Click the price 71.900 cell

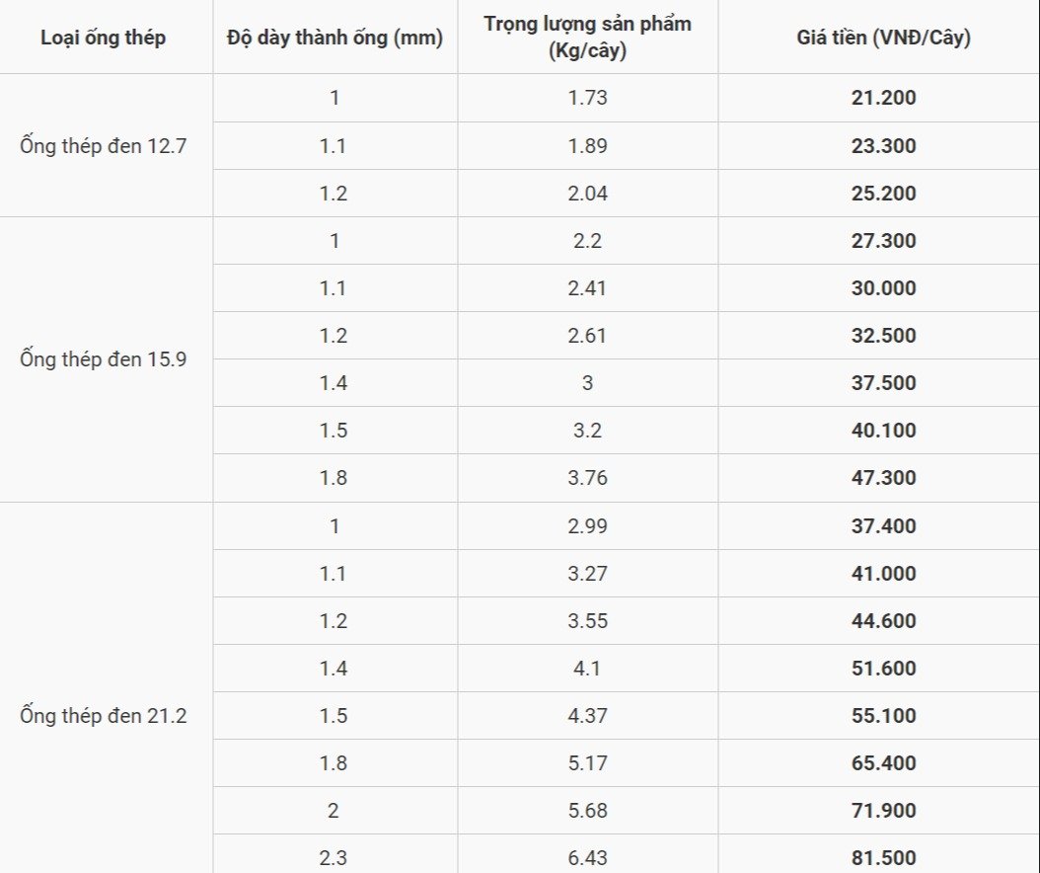point(883,811)
